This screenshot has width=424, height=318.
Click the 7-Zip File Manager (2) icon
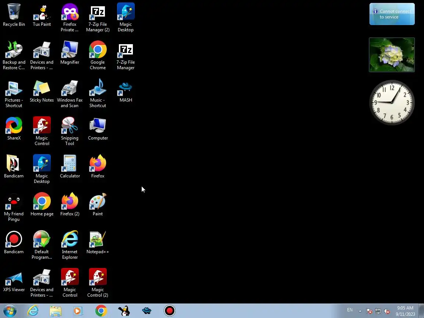(98, 18)
